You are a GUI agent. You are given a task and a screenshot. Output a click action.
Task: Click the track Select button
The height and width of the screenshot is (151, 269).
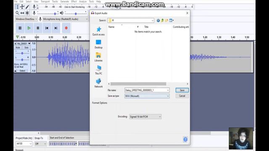(x=22, y=71)
